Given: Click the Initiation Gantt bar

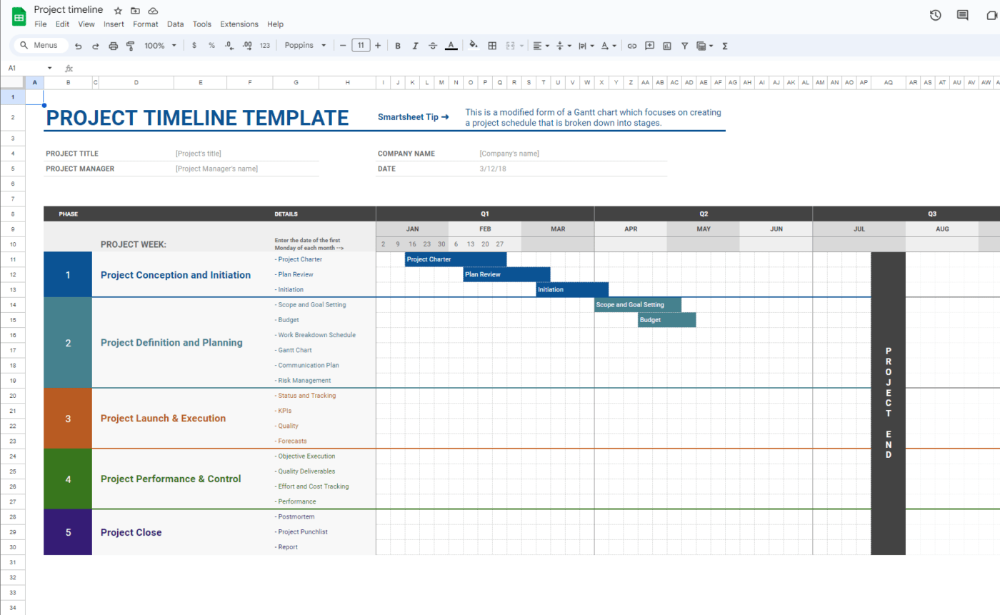Looking at the screenshot, I should [572, 289].
